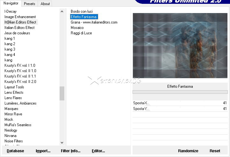The image size is (230, 157).
Task: Pick the Grana - www.italianeditors.com filter
Action: click(x=94, y=22)
